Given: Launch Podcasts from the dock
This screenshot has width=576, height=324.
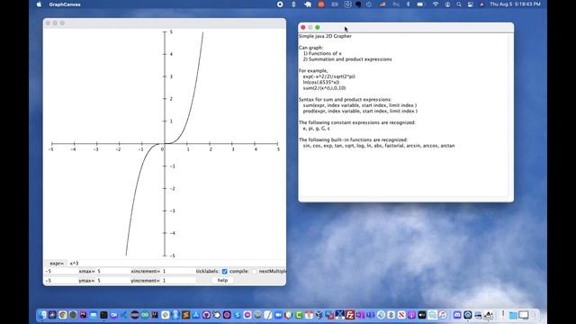Looking at the screenshot, I should coord(412,315).
